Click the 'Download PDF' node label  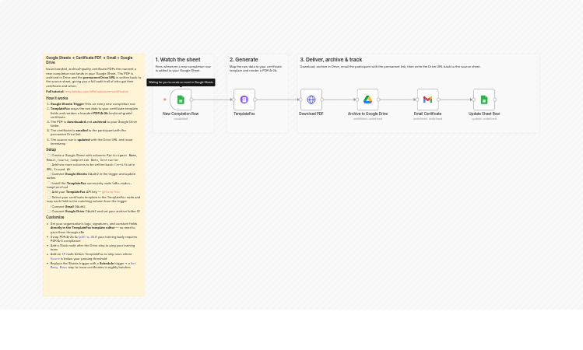click(311, 114)
